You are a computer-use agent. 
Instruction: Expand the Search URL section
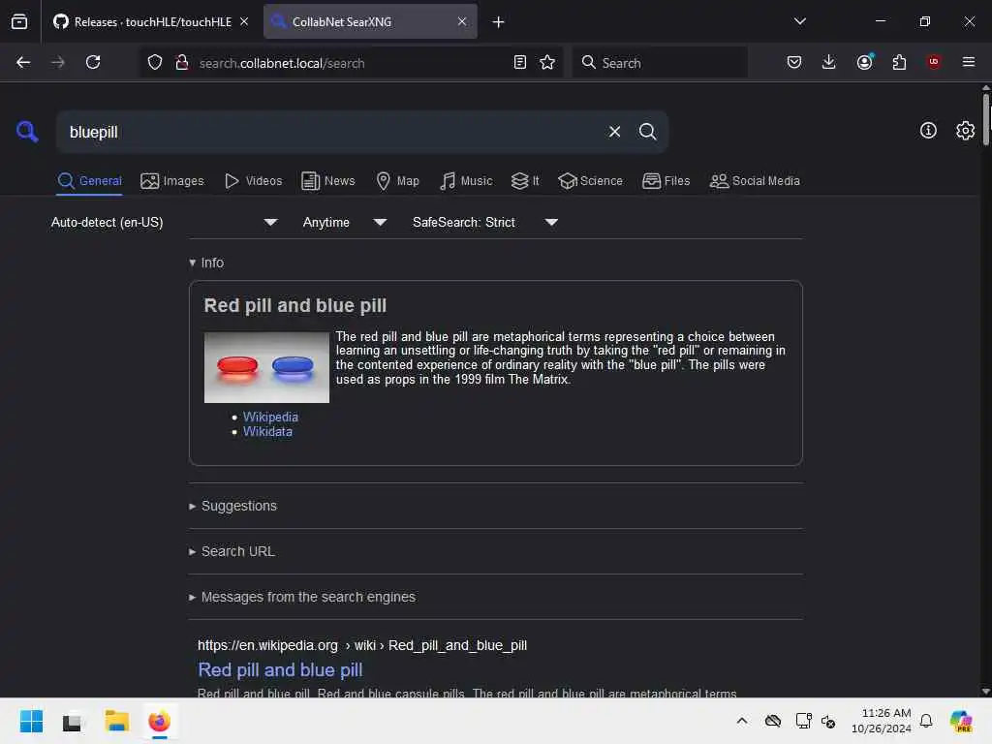tap(232, 551)
